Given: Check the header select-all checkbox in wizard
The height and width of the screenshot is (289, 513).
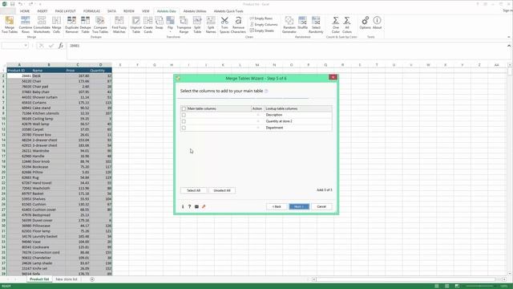Looking at the screenshot, I should point(184,108).
